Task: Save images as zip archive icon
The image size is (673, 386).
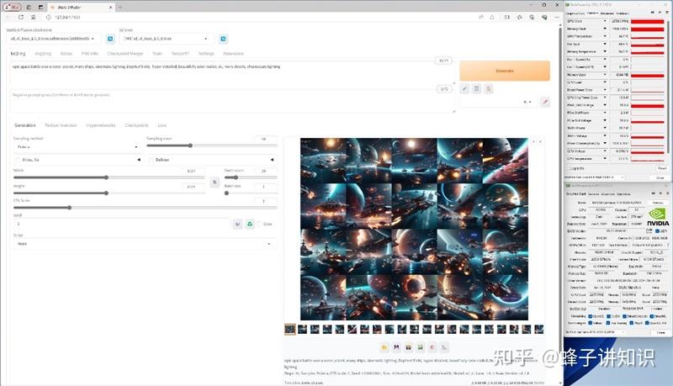Action: pos(408,347)
